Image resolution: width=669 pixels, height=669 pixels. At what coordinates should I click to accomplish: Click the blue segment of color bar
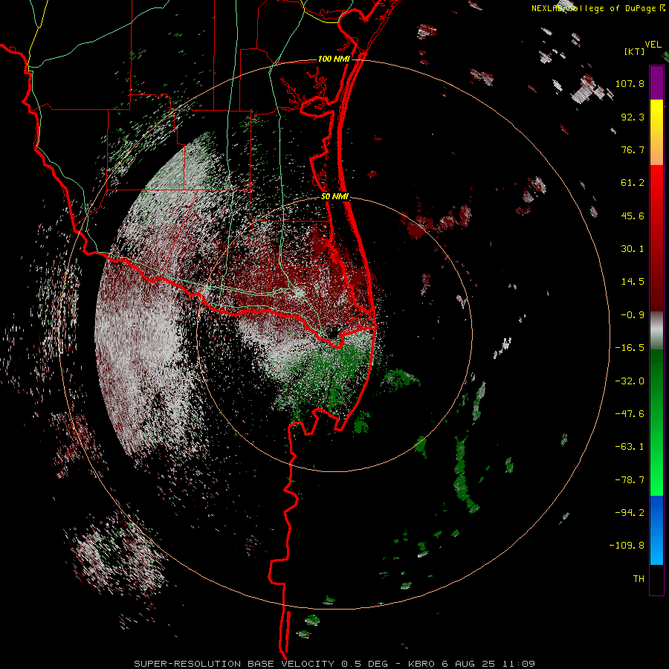656,530
